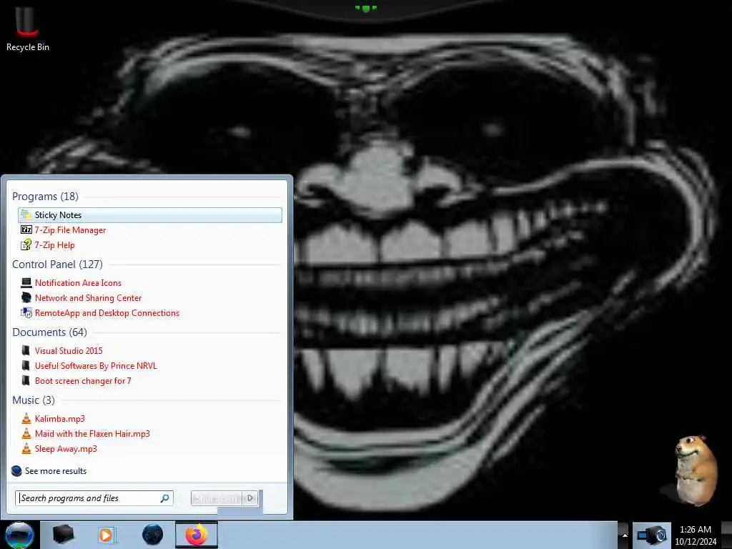Click the Useful Softwares folder icon
732x549 pixels.
click(x=26, y=365)
